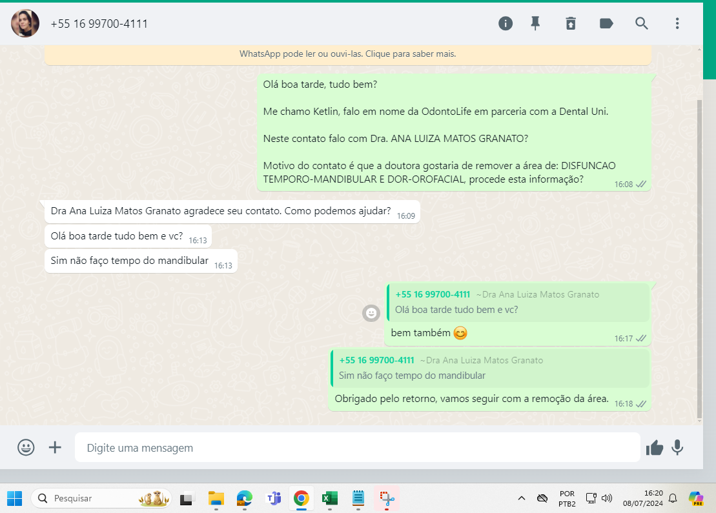This screenshot has height=513, width=716.
Task: Open Snipping Tool from taskbar
Action: 387,498
